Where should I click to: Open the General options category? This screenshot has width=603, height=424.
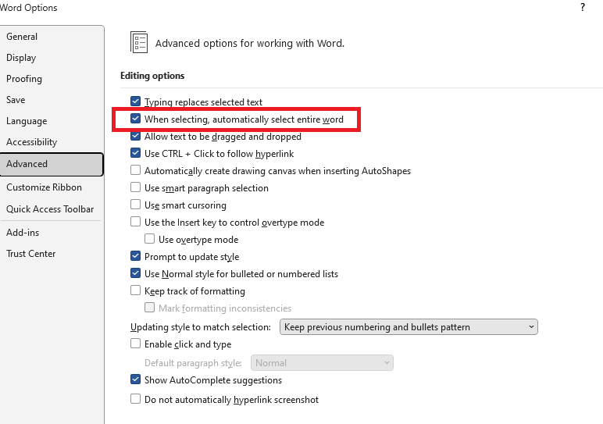click(22, 37)
